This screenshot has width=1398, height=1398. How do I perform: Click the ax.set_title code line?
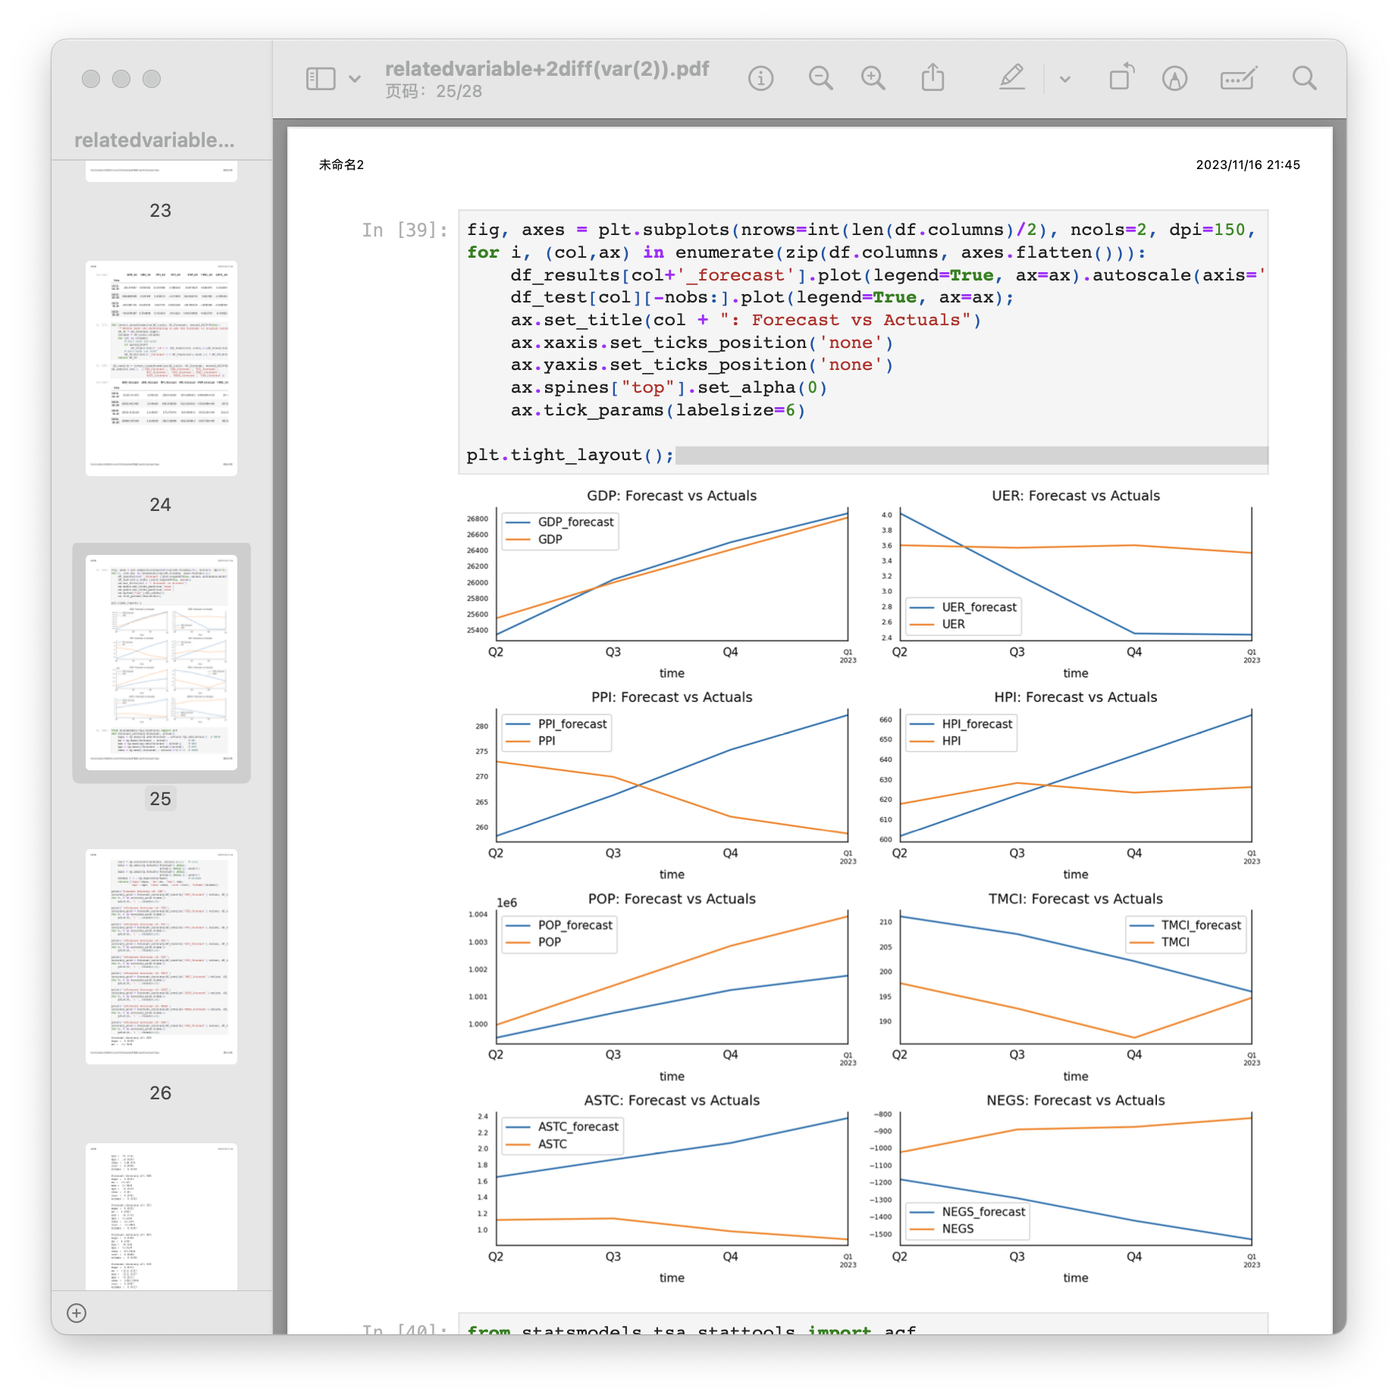[x=746, y=320]
